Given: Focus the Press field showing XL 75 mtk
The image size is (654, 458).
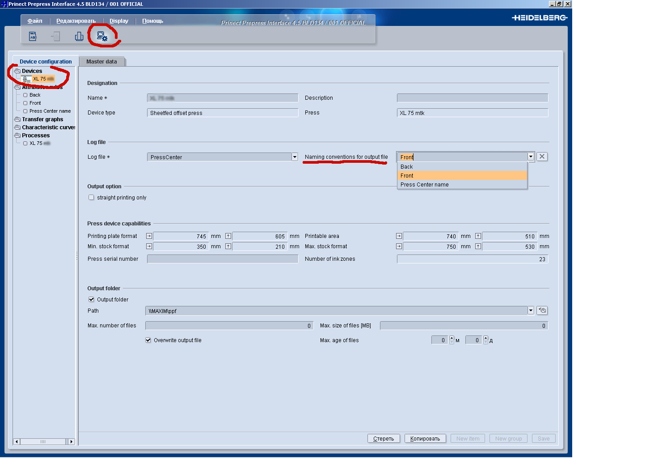Looking at the screenshot, I should [x=473, y=113].
